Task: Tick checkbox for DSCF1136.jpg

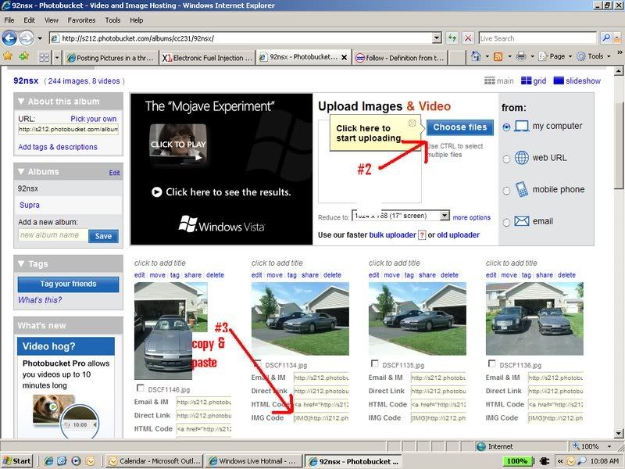Action: [x=491, y=363]
